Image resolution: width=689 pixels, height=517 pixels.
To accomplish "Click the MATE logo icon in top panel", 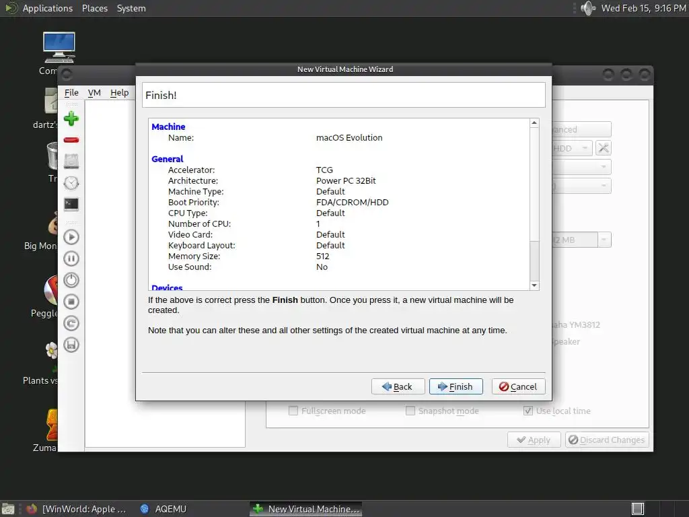I will tap(11, 8).
